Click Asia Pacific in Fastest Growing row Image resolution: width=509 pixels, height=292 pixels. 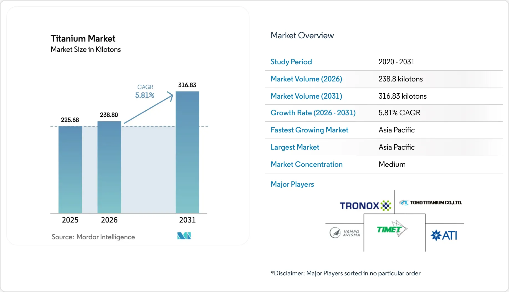(397, 130)
